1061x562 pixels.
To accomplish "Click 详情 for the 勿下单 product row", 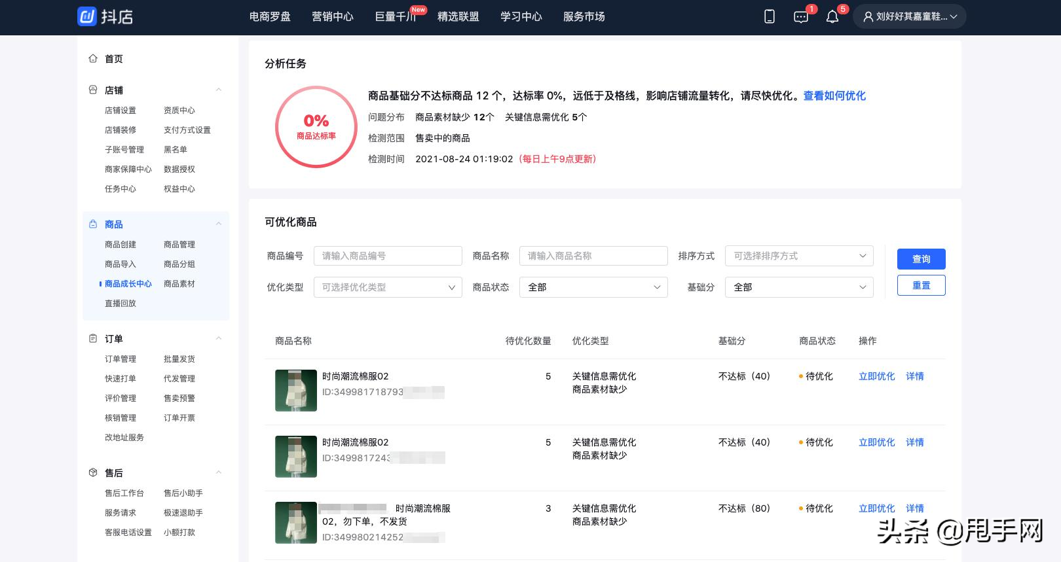I will point(915,508).
